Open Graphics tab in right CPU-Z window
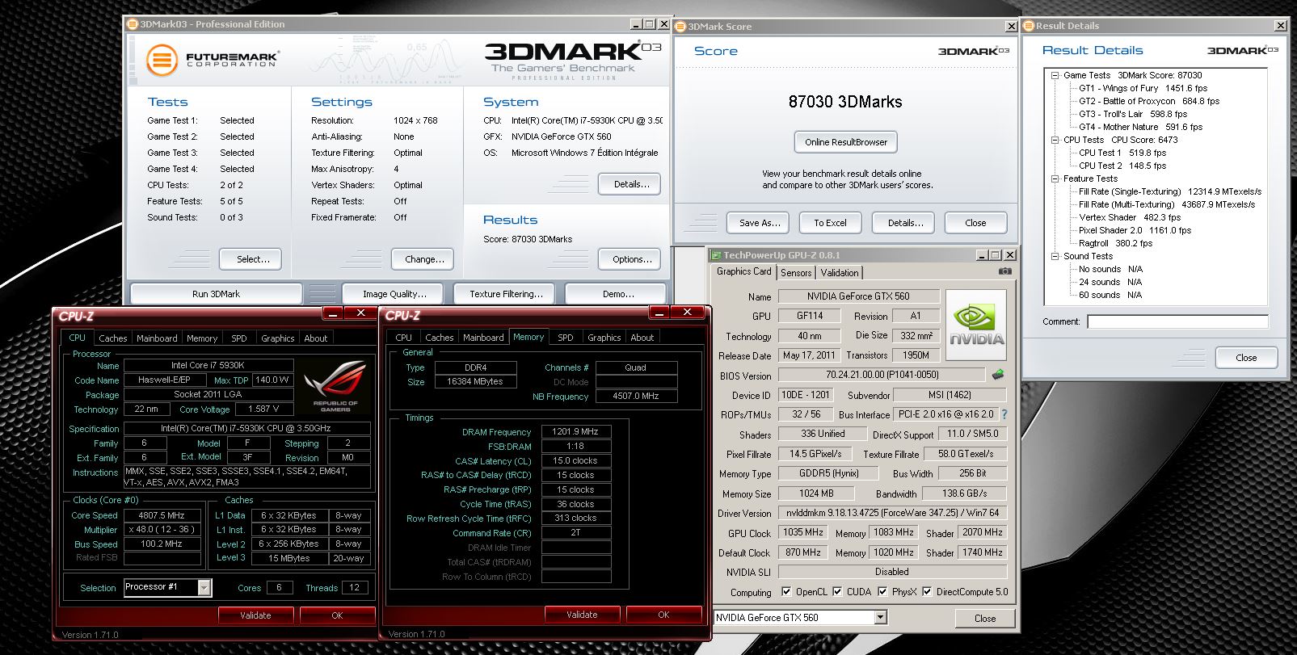The width and height of the screenshot is (1297, 655). coord(604,338)
